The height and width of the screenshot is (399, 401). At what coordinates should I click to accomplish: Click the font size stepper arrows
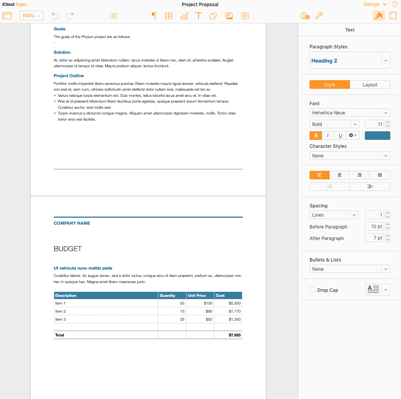pyautogui.click(x=388, y=124)
